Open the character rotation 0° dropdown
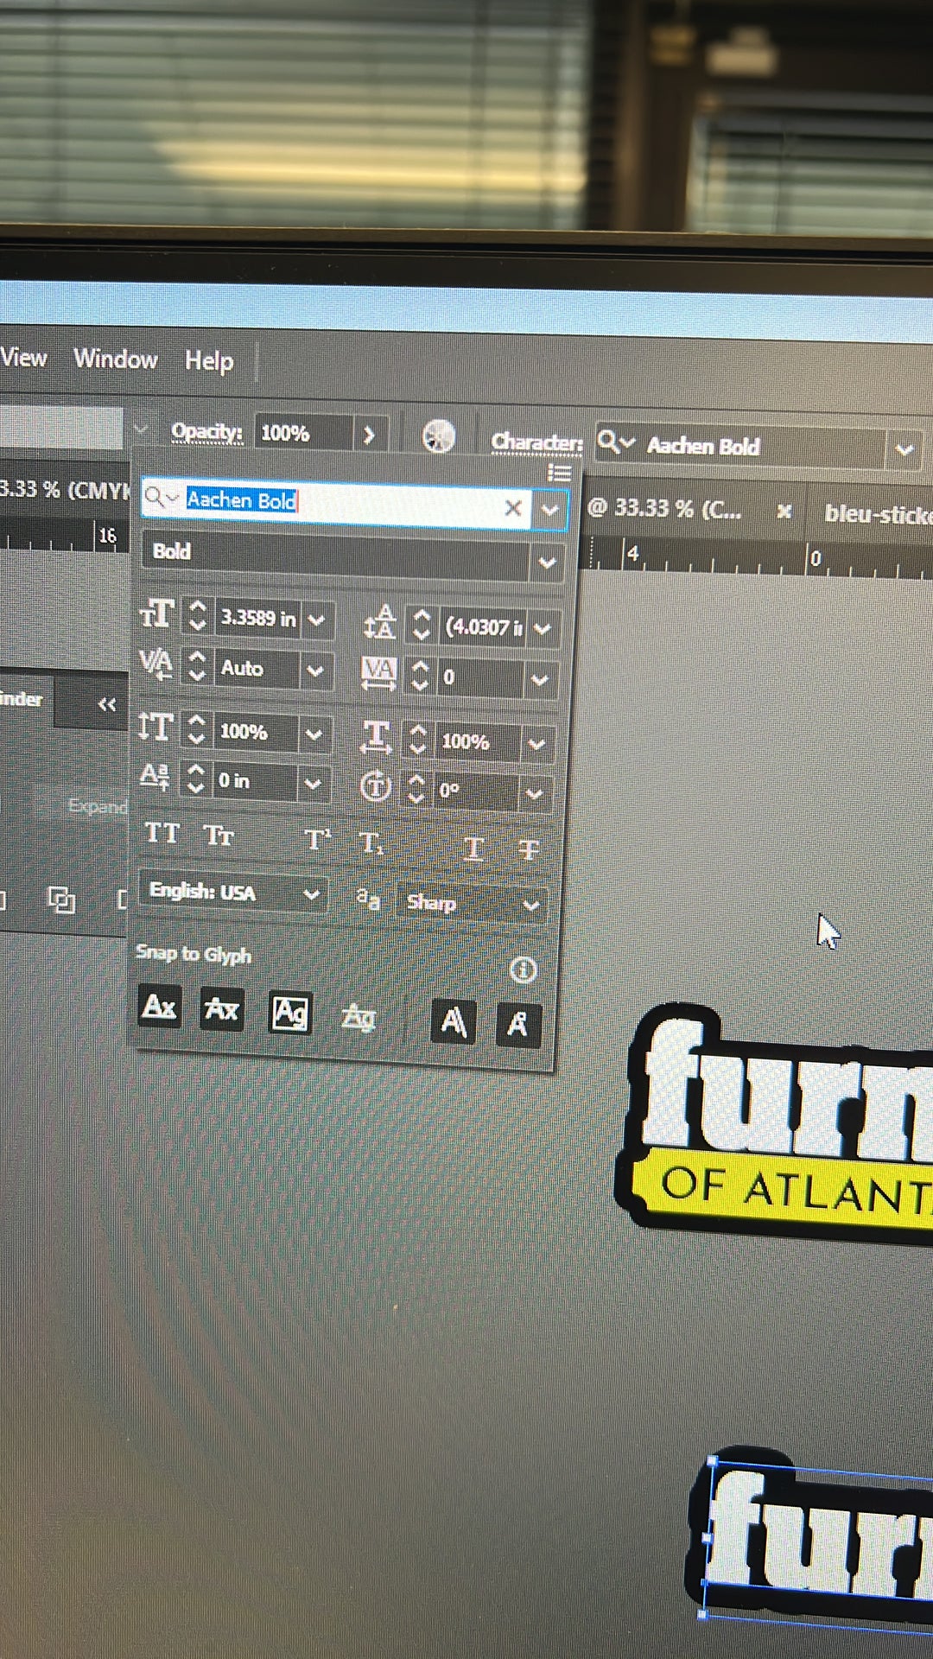 (535, 793)
